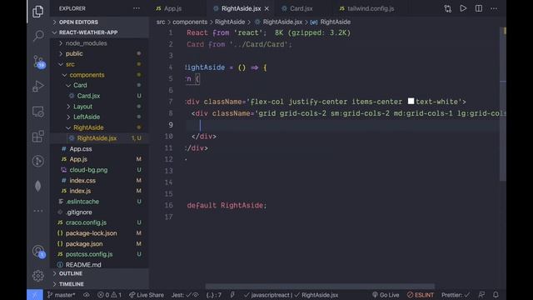
Task: Click the master branch status item
Action: click(61, 295)
